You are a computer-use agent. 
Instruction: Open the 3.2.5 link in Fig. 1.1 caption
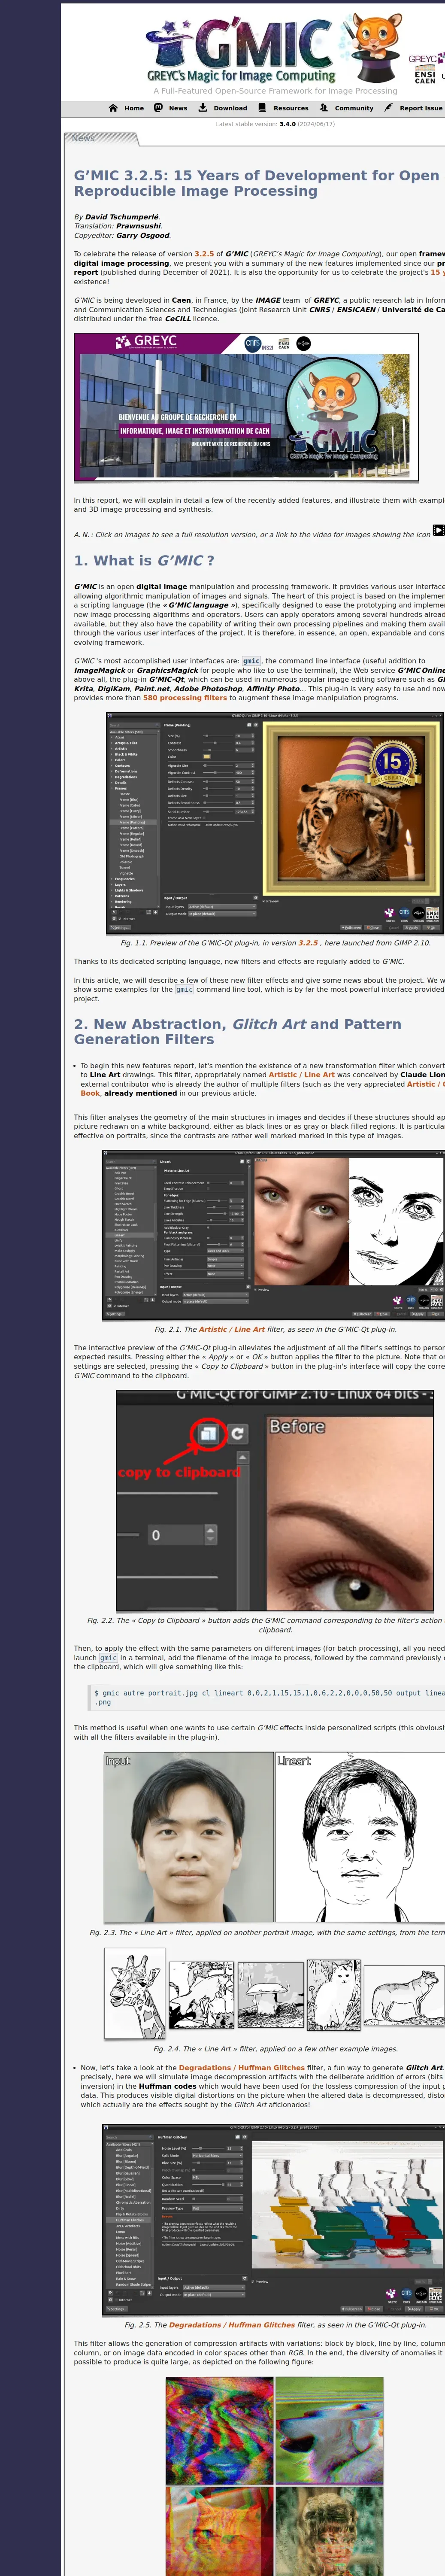coord(308,943)
